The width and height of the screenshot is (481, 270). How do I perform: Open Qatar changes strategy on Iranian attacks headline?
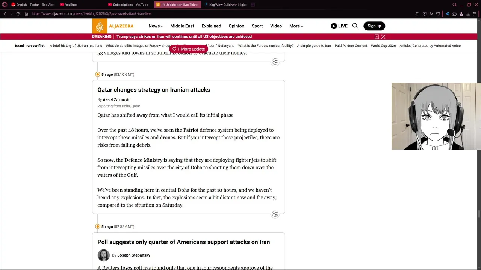154,90
